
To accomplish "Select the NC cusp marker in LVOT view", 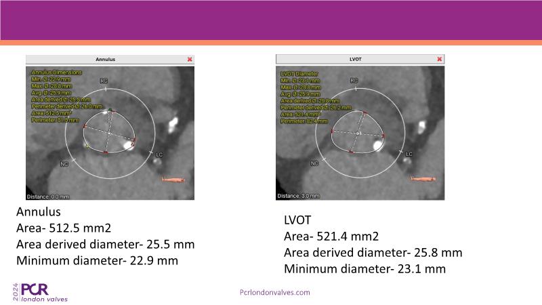I will coord(314,163).
